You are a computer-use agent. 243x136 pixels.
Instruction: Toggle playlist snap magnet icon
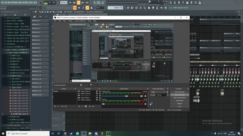pos(36,12)
